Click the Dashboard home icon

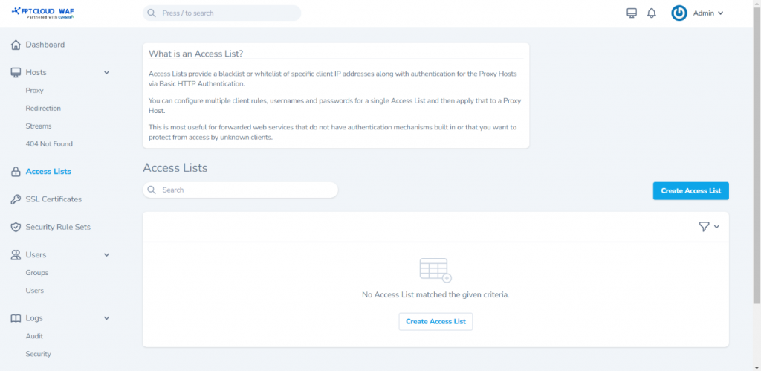pos(16,45)
